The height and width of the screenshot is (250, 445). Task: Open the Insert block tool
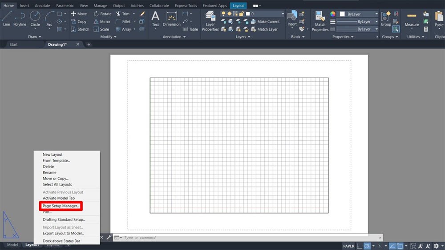click(x=292, y=19)
